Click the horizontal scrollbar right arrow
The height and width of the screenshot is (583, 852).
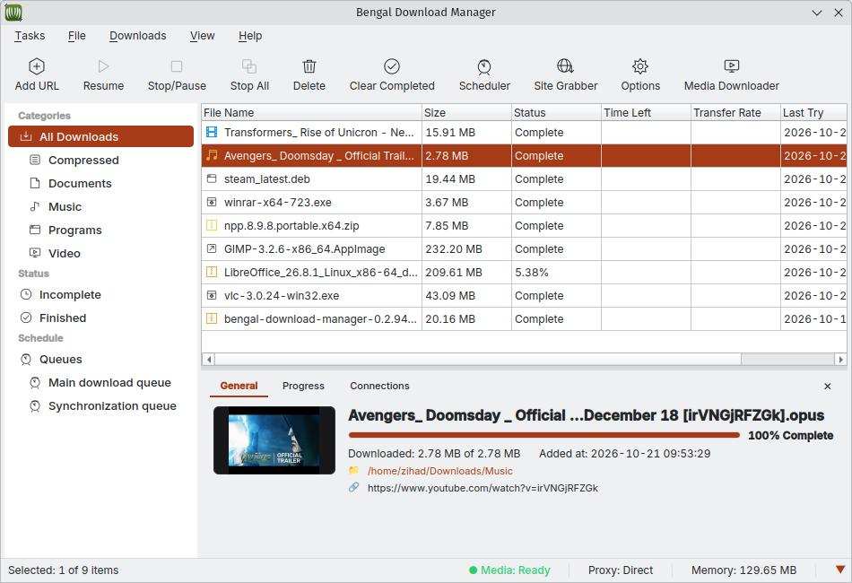841,359
